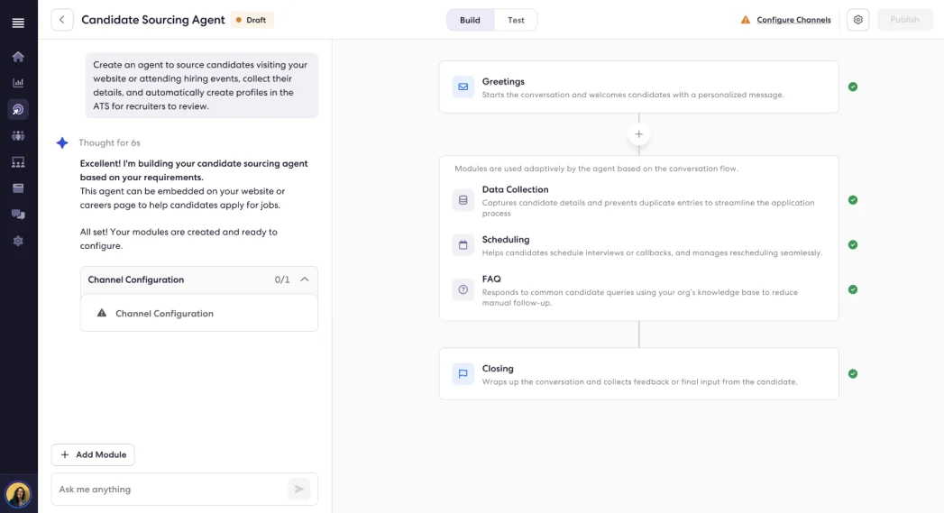Switch to the Test tab
This screenshot has width=944, height=513.
coord(516,20)
